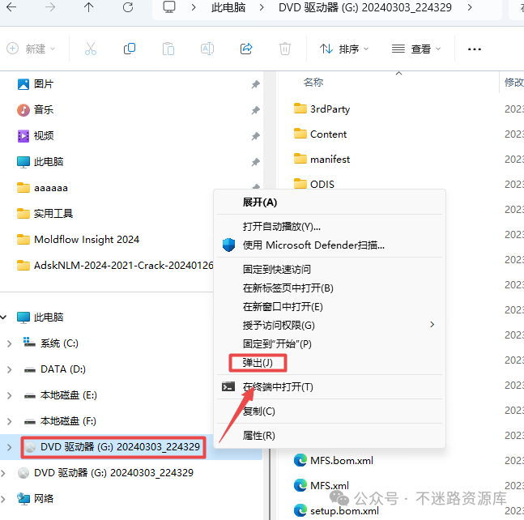Open Moldflow Insight 2024 sidebar folder
The height and width of the screenshot is (520, 524).
(x=78, y=239)
